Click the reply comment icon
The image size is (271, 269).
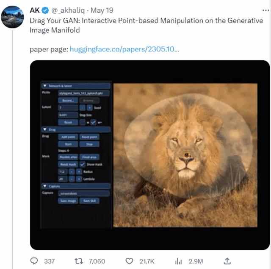[x=35, y=261]
